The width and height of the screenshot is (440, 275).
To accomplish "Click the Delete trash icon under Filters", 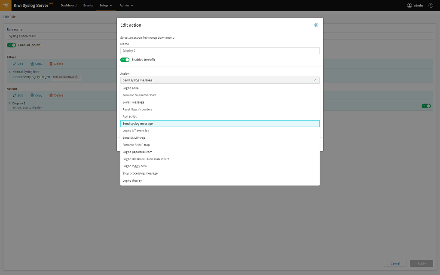I will point(56,63).
